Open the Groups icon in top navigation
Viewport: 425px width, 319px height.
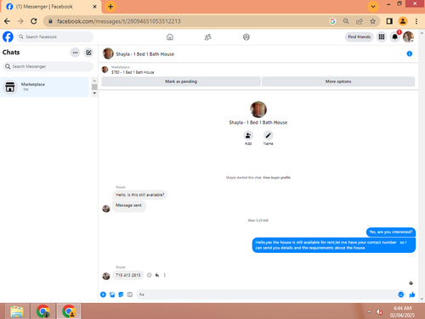[246, 37]
